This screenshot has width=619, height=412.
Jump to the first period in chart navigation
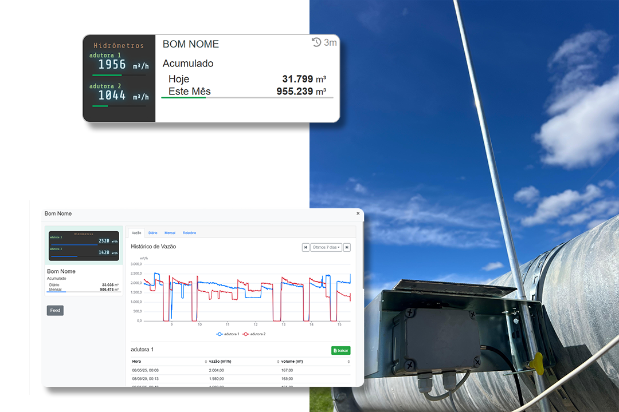305,247
